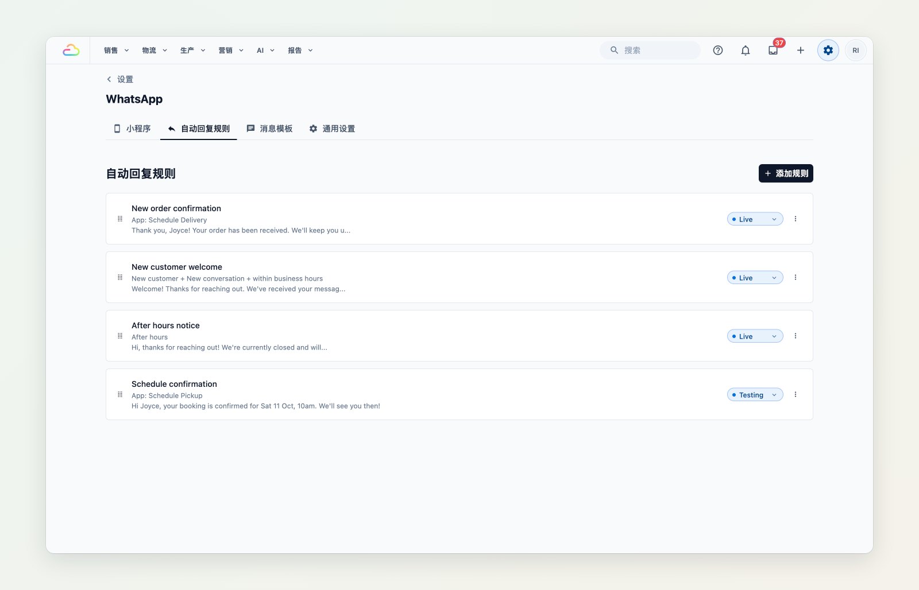The width and height of the screenshot is (919, 590).
Task: Expand the 物流 menu
Action: 155,51
